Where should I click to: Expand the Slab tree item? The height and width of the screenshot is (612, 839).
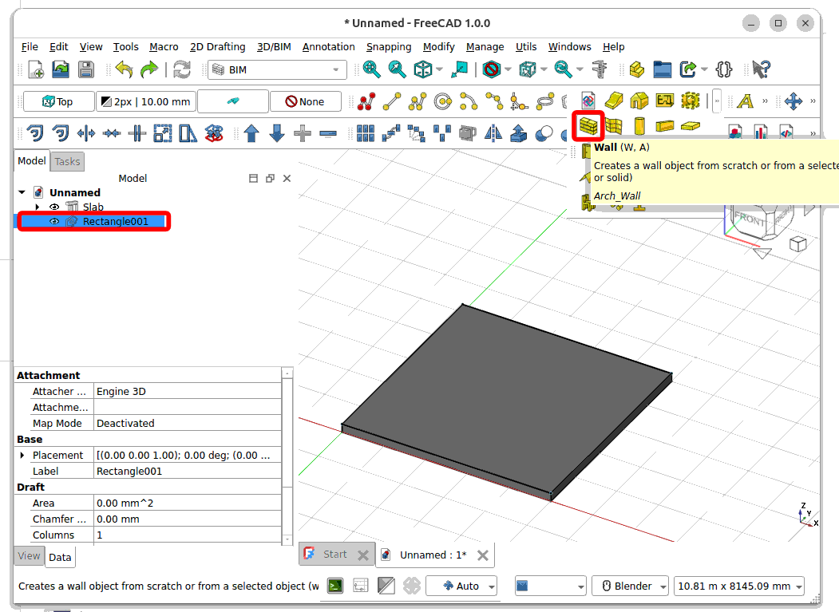(38, 207)
